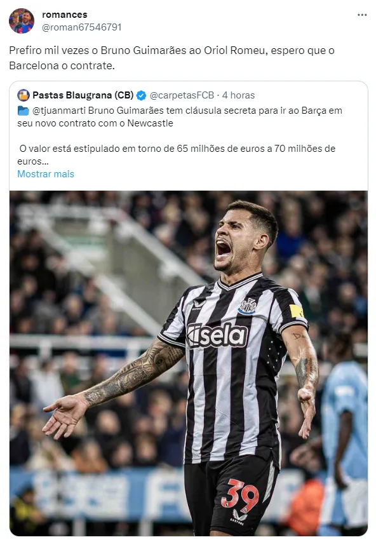Click the main tweet text about Oriol Romeu
The height and width of the screenshot is (540, 376).
172,58
